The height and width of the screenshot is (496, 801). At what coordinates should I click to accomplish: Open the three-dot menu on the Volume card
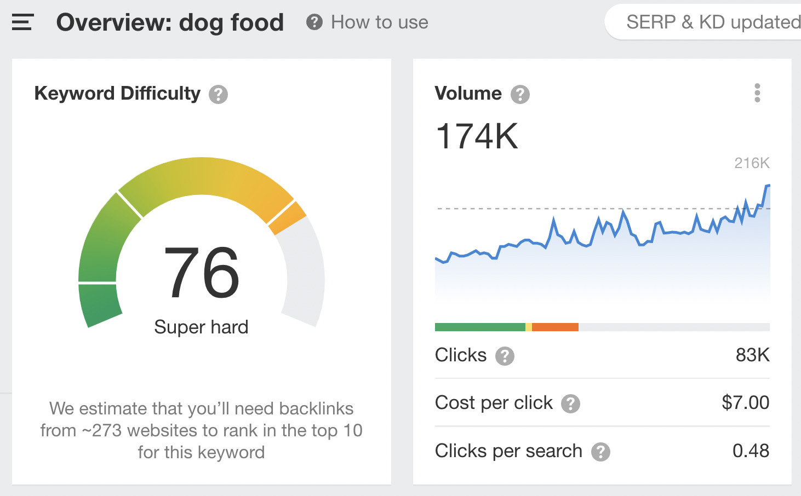click(757, 93)
